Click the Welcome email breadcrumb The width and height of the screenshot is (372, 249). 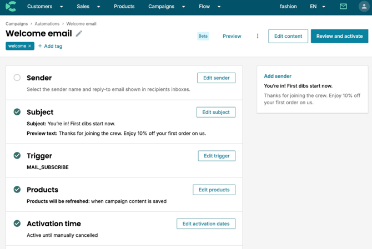(81, 24)
